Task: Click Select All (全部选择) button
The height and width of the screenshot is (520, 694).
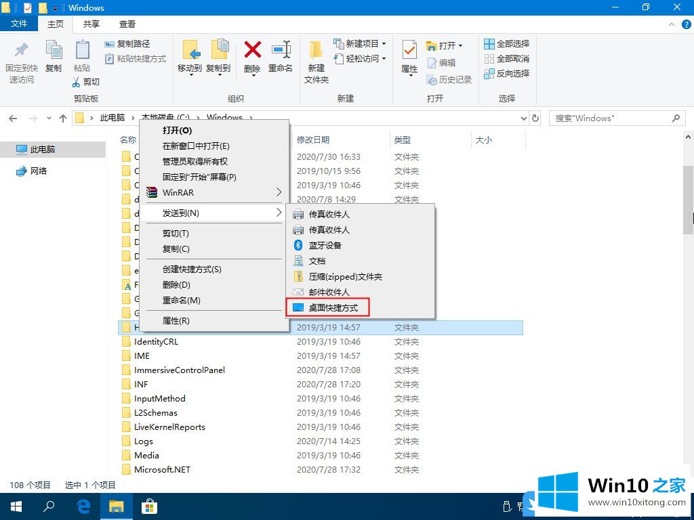Action: click(x=506, y=43)
